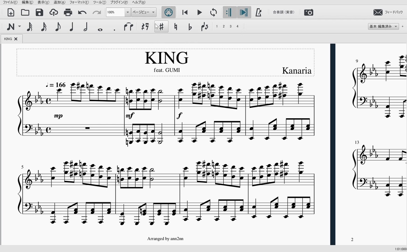The height and width of the screenshot is (252, 407).
Task: Start playback of the score
Action: tap(199, 13)
